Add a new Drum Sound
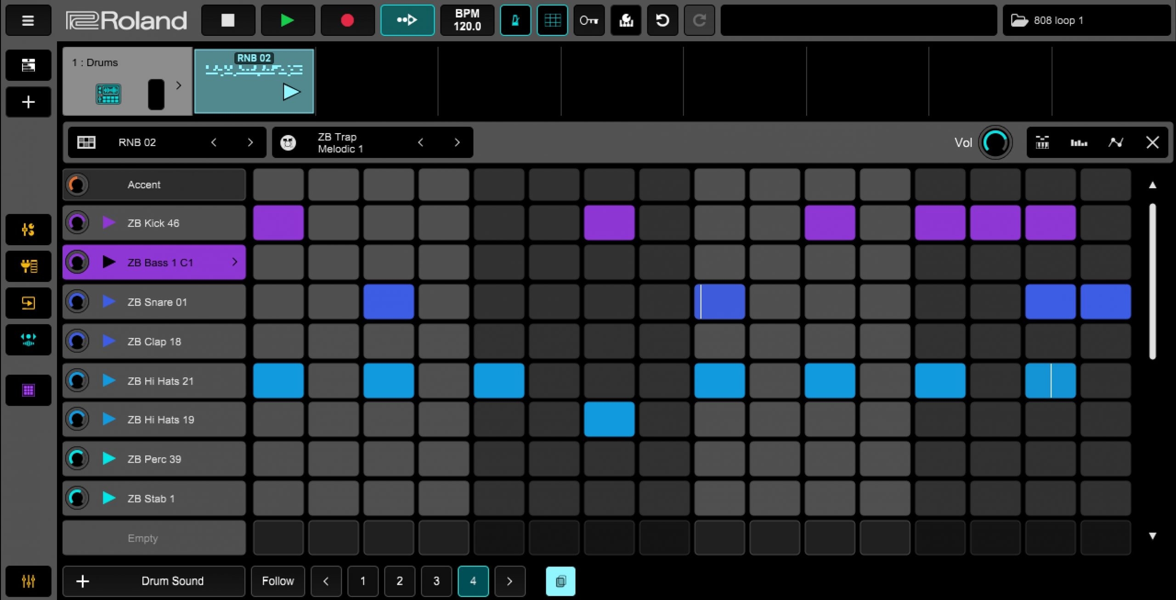 [153, 581]
